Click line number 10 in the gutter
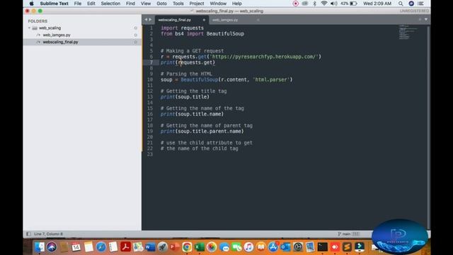The image size is (453, 255). (150, 79)
